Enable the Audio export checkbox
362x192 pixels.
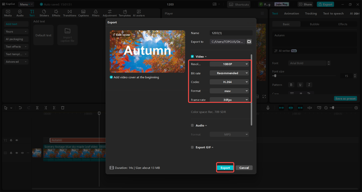coord(192,125)
